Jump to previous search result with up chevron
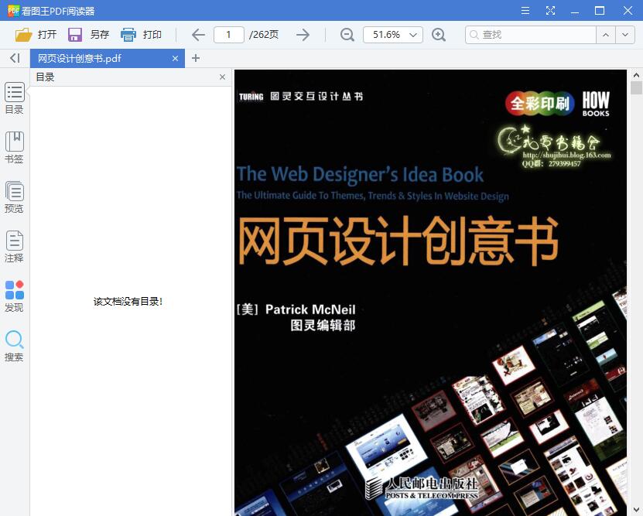 tap(605, 35)
